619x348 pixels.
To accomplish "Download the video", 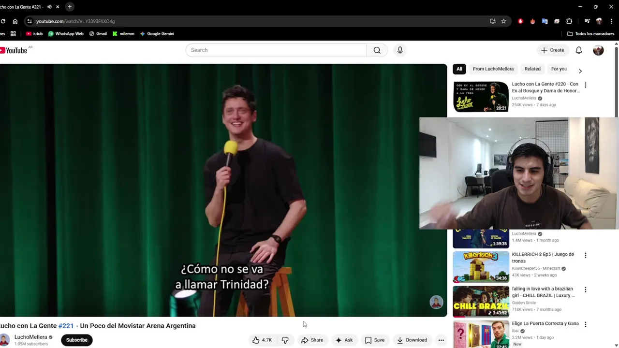I will [412, 340].
